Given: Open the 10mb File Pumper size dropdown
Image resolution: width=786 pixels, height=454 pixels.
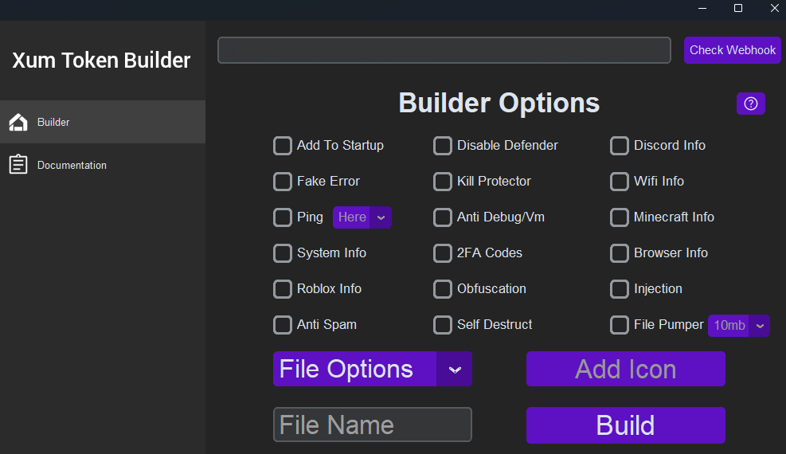Looking at the screenshot, I should click(738, 326).
